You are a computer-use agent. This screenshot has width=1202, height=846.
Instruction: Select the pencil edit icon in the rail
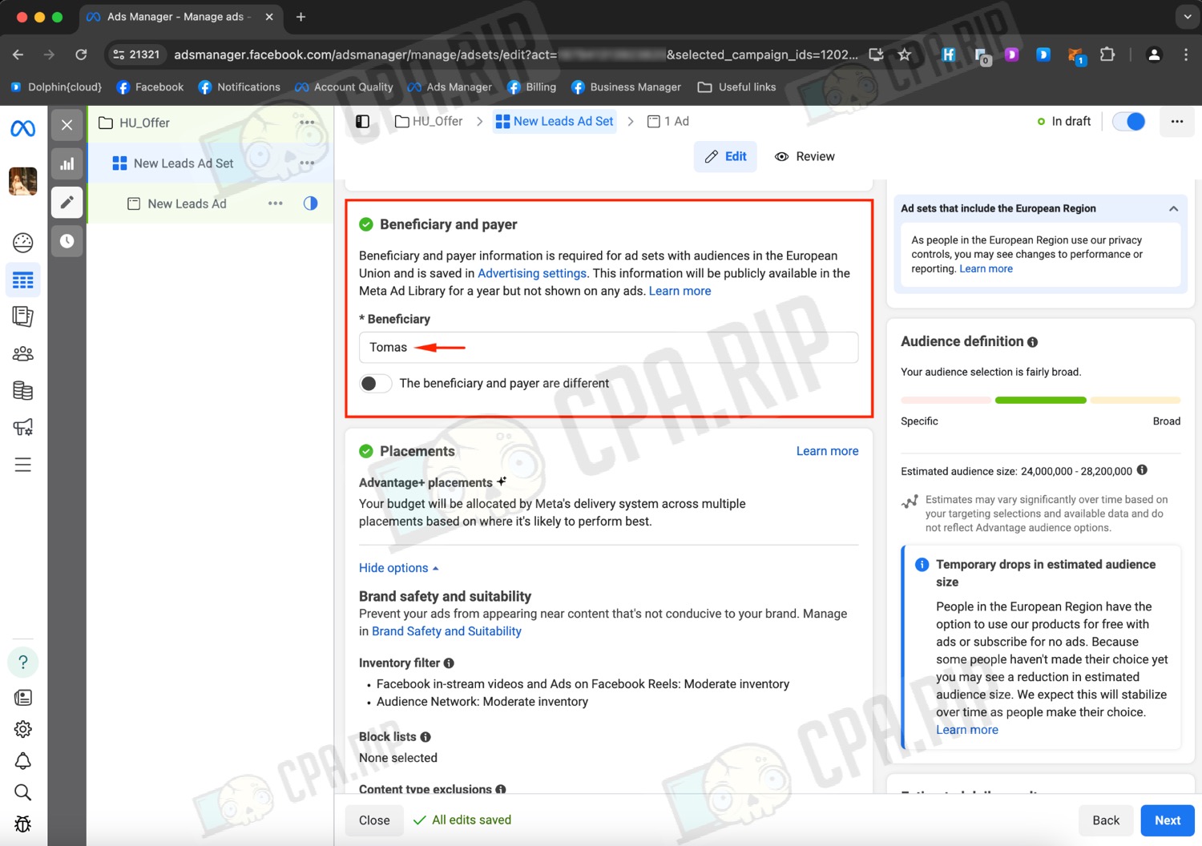[67, 202]
